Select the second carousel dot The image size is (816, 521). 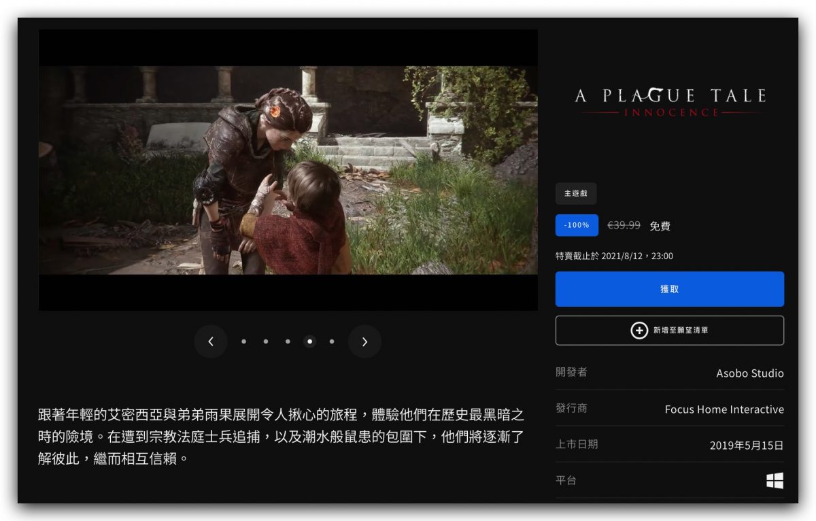266,341
